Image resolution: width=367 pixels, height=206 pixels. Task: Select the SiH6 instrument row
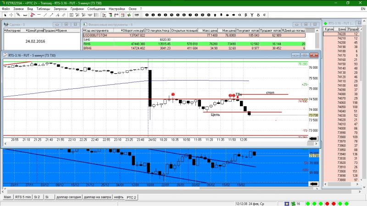click(x=194, y=40)
